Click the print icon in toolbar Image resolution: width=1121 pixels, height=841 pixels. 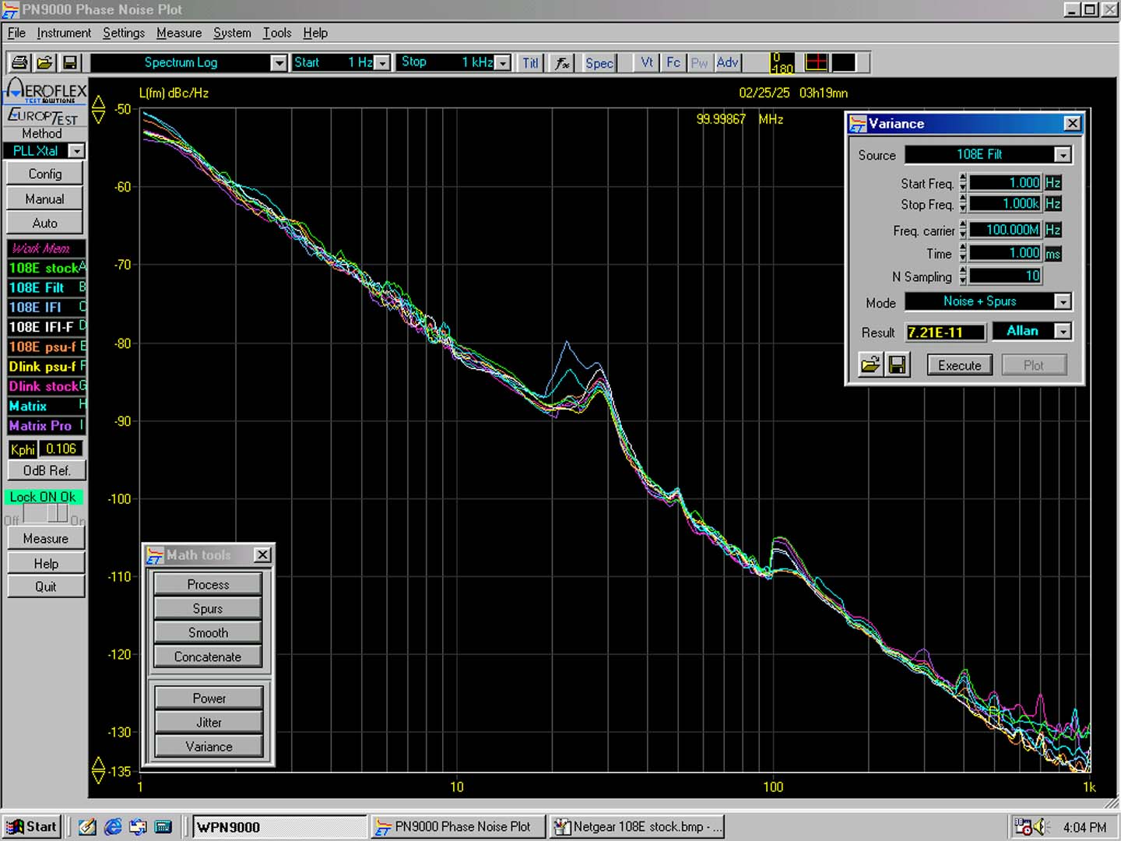coord(20,63)
